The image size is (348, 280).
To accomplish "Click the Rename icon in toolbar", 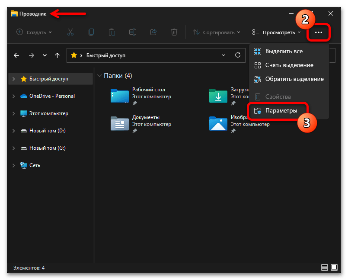I will [132, 32].
